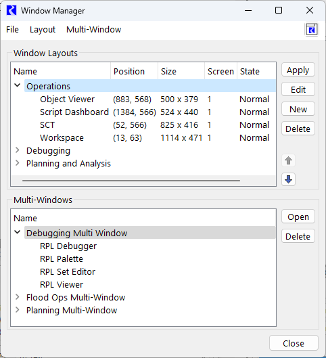
Task: Expand Flood Ops Multi-Window
Action: pyautogui.click(x=18, y=297)
